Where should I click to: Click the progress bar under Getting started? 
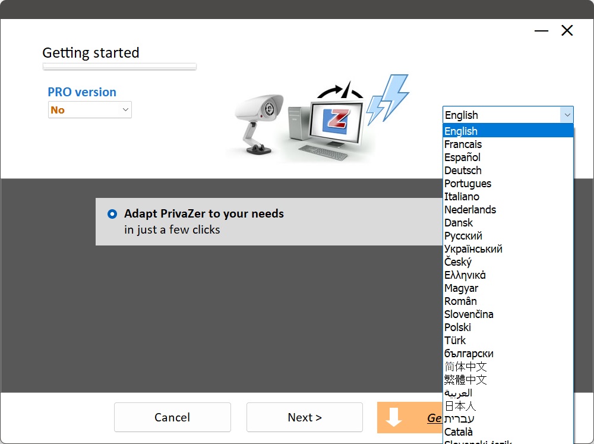[119, 67]
